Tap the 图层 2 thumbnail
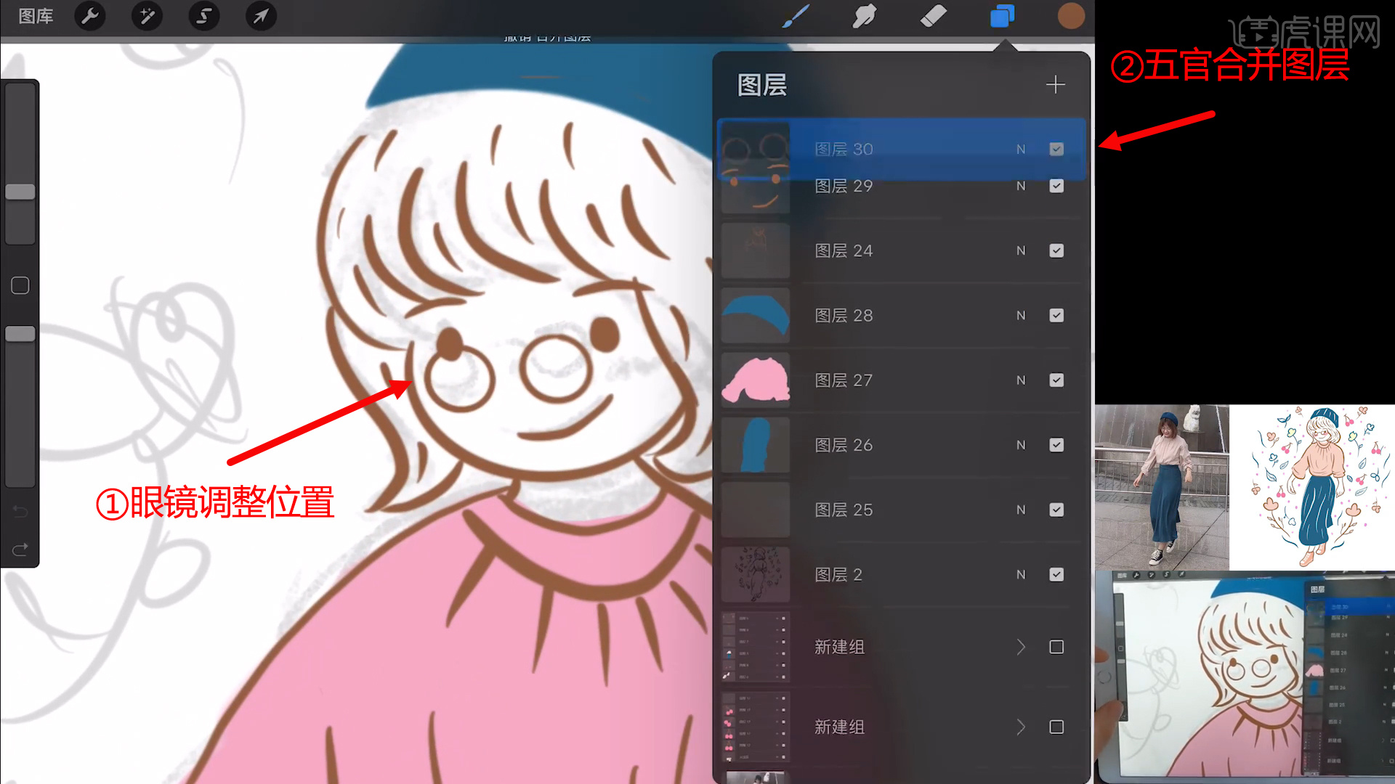 tap(754, 573)
